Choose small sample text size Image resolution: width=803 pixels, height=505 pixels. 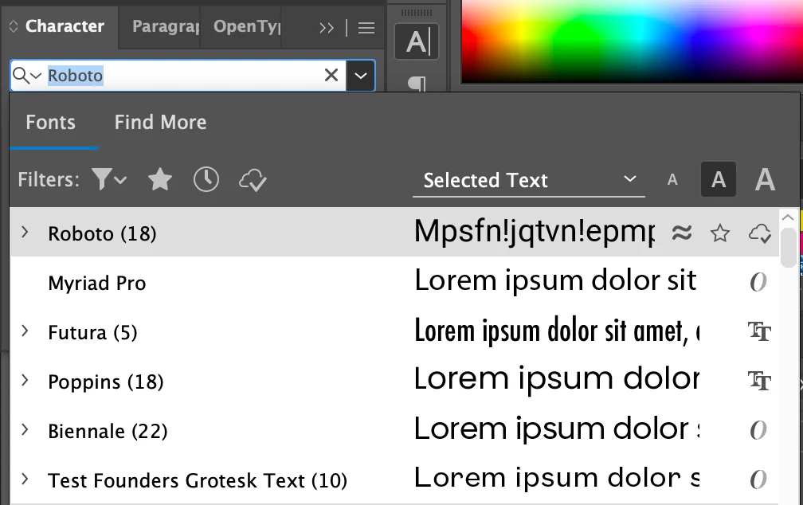coord(672,180)
